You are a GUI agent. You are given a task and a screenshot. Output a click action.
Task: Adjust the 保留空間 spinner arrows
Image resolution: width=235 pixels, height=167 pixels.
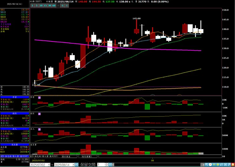click(106, 164)
